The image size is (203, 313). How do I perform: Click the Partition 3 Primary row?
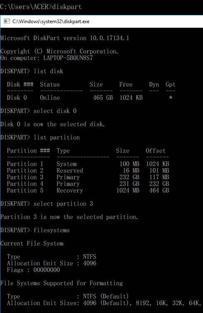[x=88, y=177]
